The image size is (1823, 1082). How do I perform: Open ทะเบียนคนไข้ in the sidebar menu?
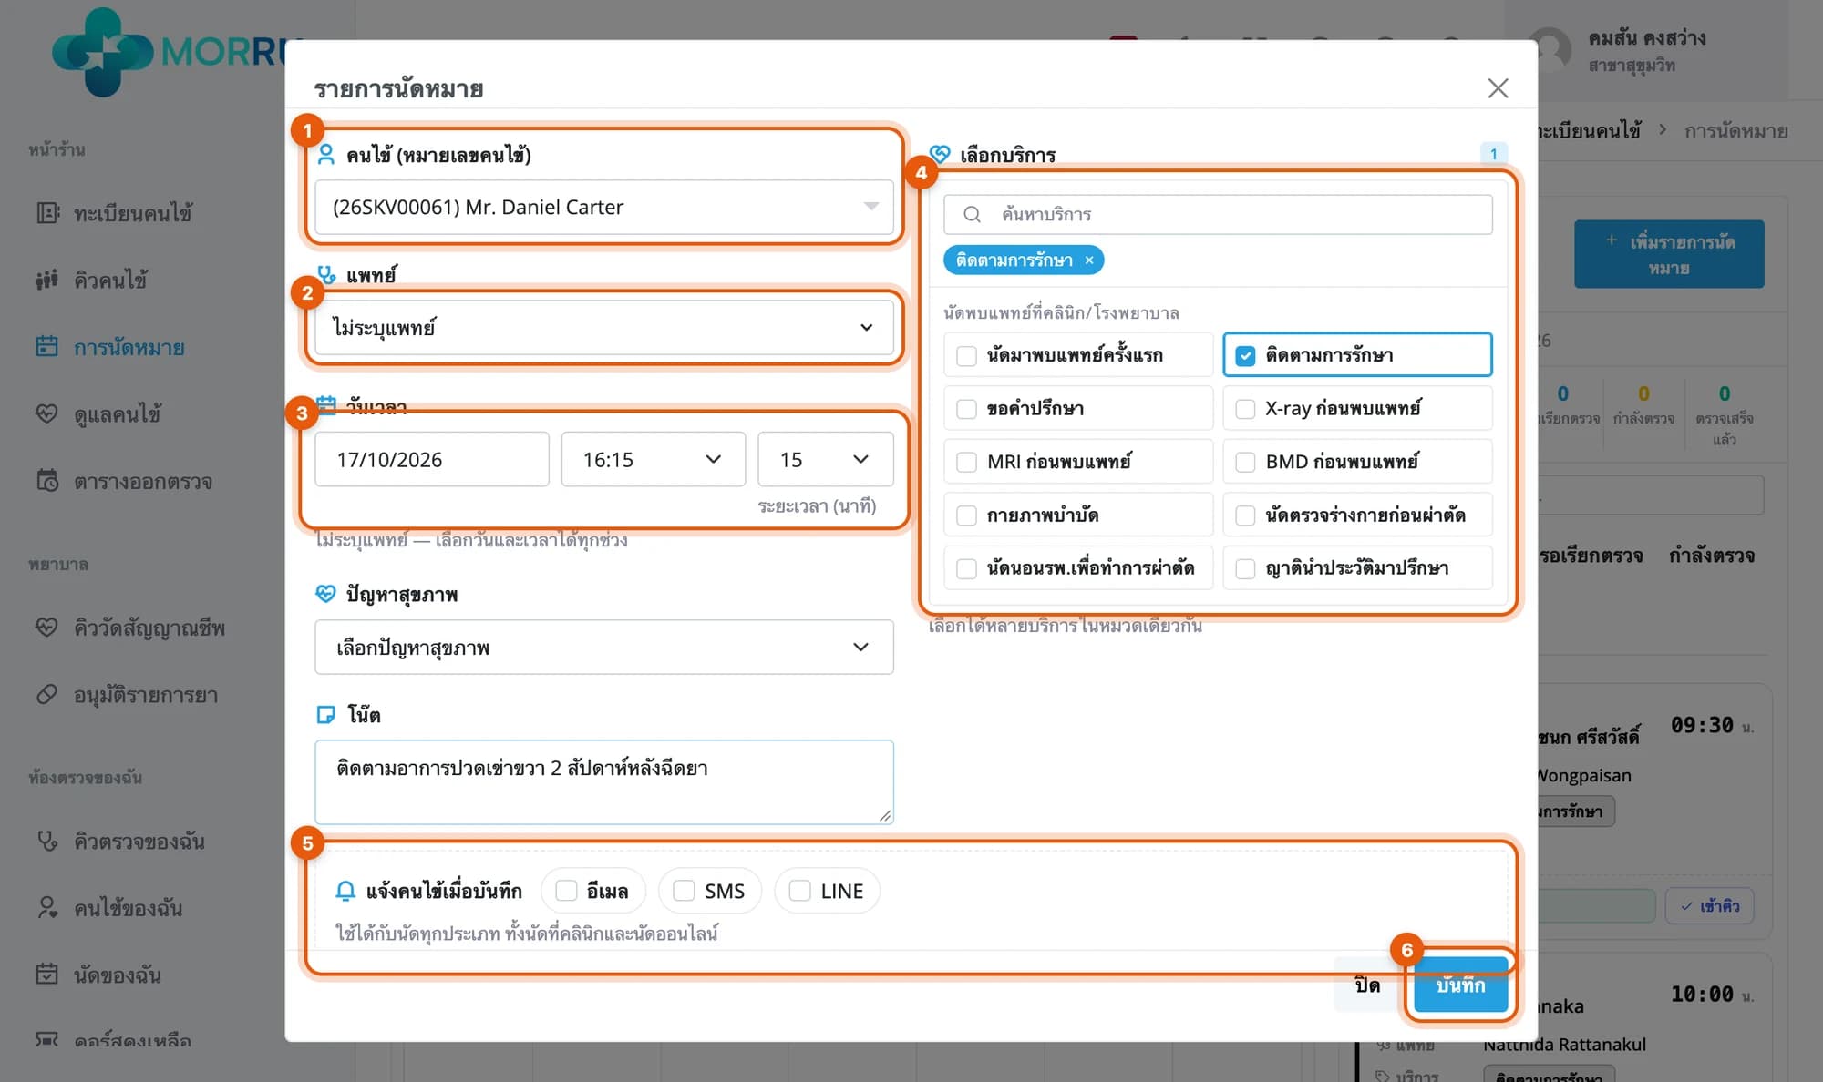(133, 213)
